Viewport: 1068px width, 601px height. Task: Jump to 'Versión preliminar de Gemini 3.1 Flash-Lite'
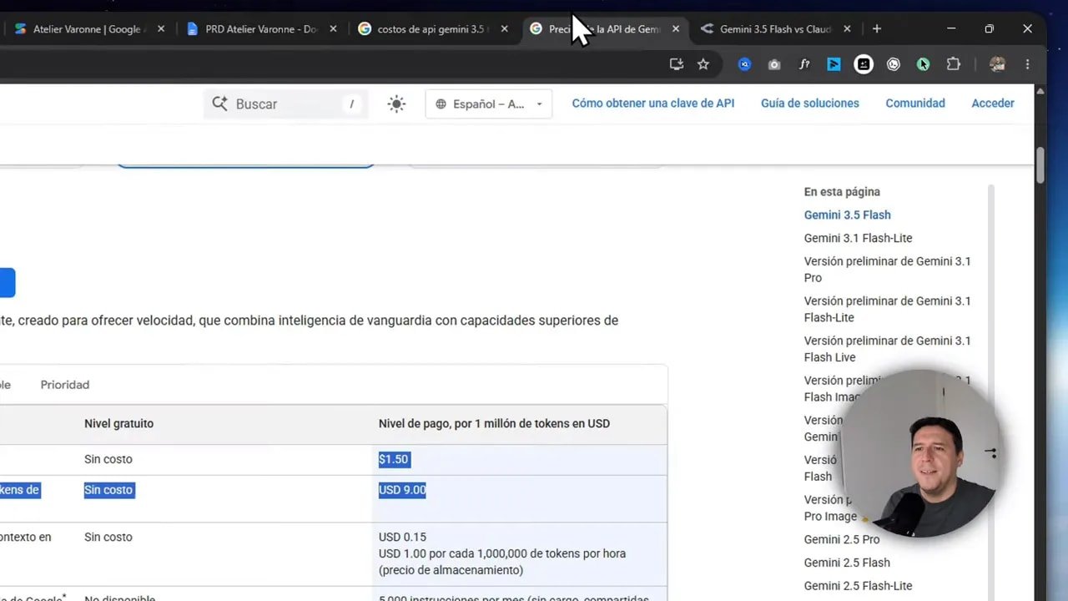[887, 309]
